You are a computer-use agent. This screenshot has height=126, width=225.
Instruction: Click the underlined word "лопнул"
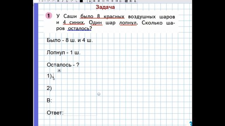click(x=128, y=23)
